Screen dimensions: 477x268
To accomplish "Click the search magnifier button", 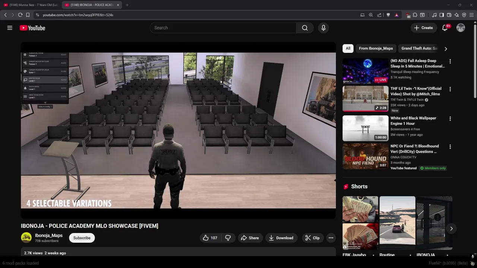I will click(x=305, y=28).
